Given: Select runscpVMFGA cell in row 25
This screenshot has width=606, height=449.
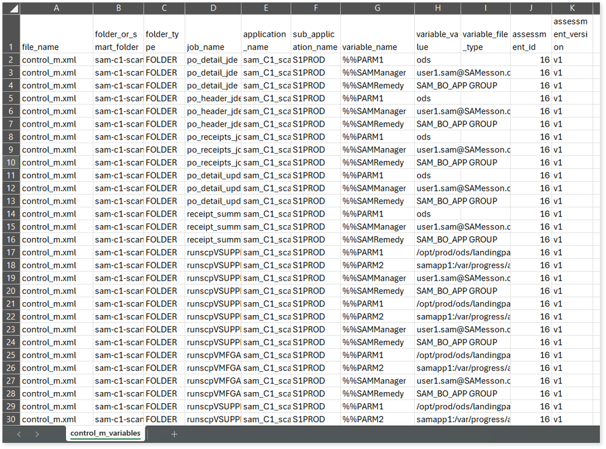Looking at the screenshot, I should pos(213,355).
